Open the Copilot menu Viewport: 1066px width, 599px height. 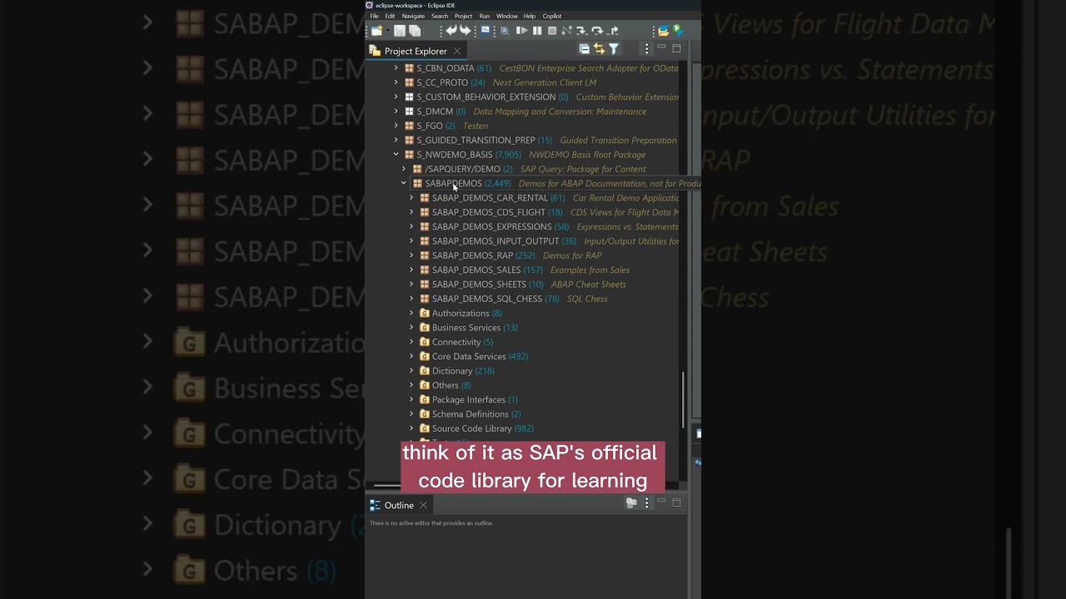(552, 16)
